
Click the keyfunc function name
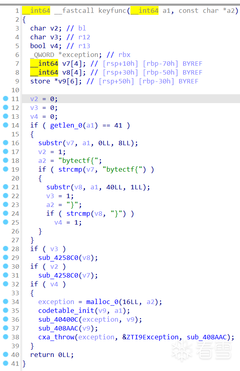click(112, 11)
